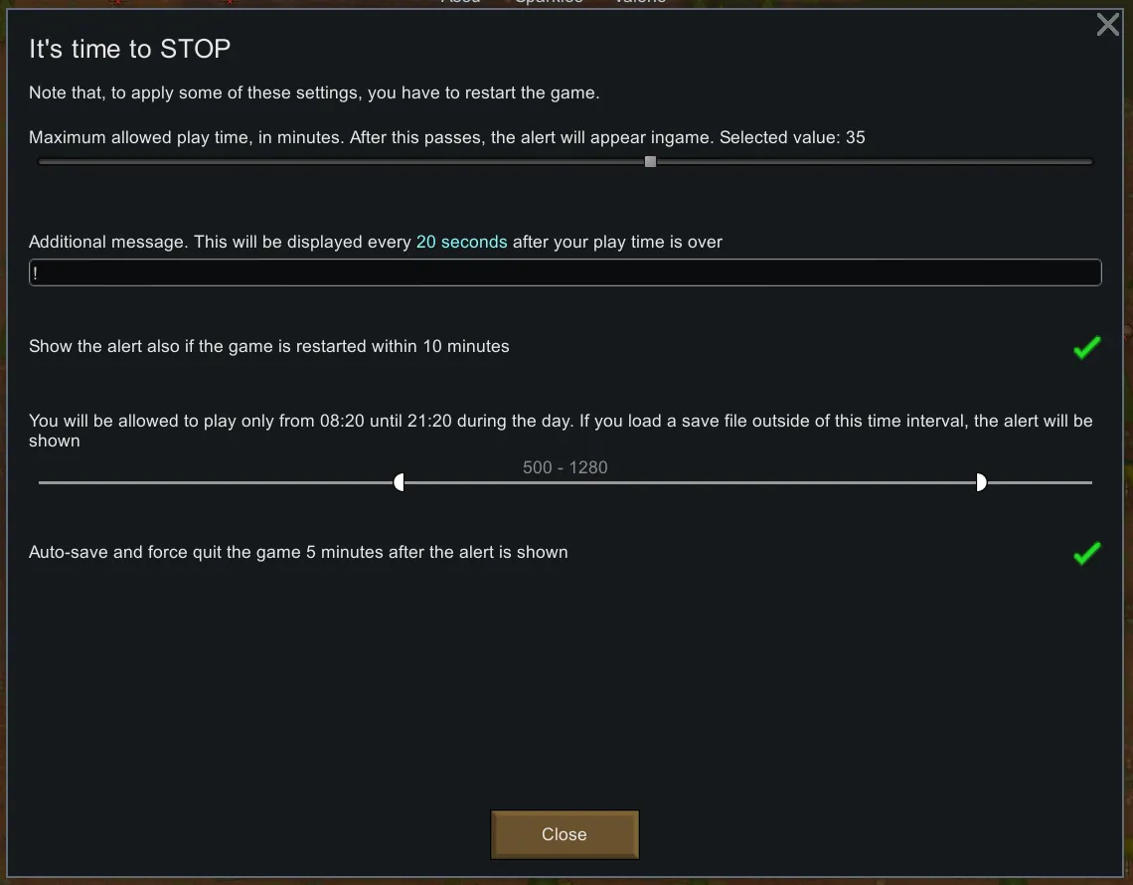Click the 08:20 start handle of the range slider
This screenshot has height=885, width=1133.
click(400, 482)
